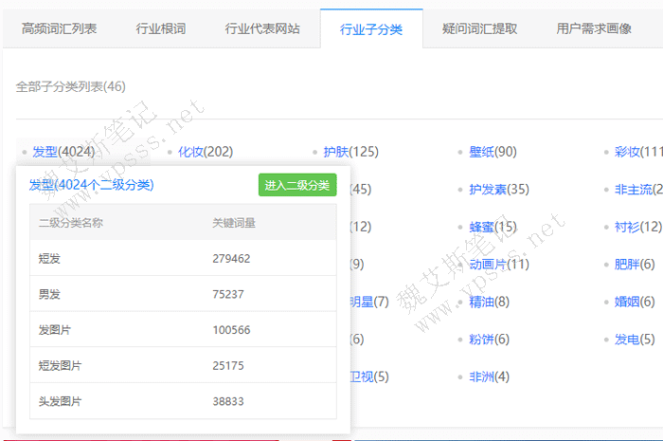The image size is (663, 441).
Task: Go to the 疑问词汇提取 tab
Action: coord(479,29)
